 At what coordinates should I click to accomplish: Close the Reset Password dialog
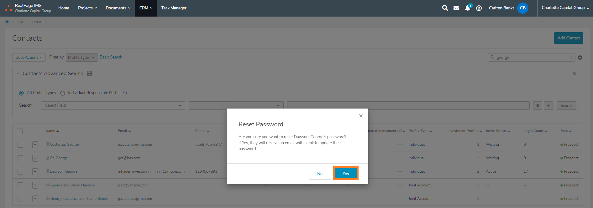(361, 116)
